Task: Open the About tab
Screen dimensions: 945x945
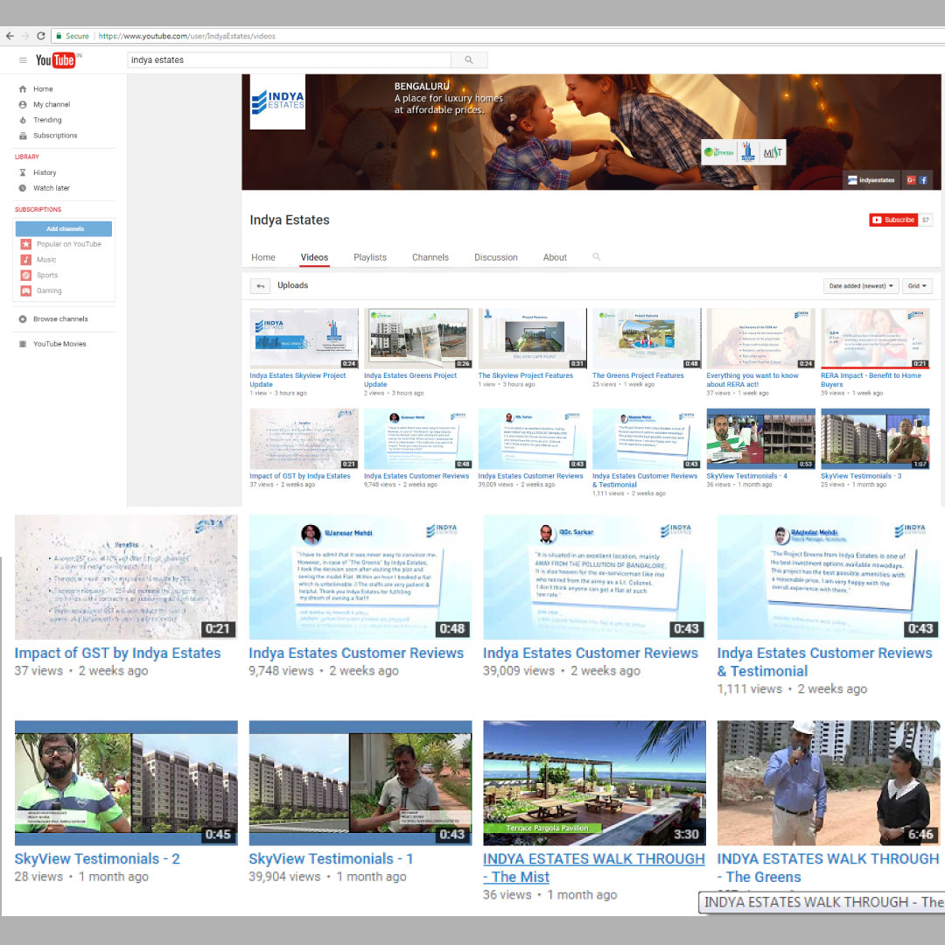Action: (555, 257)
